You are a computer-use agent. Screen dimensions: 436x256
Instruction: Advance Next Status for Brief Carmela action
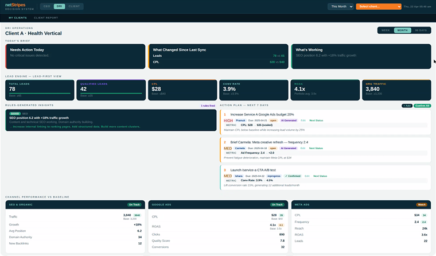(316, 148)
